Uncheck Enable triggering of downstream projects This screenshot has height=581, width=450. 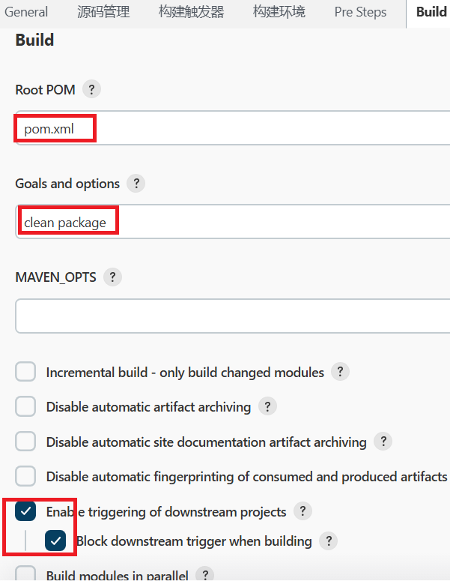click(x=26, y=511)
